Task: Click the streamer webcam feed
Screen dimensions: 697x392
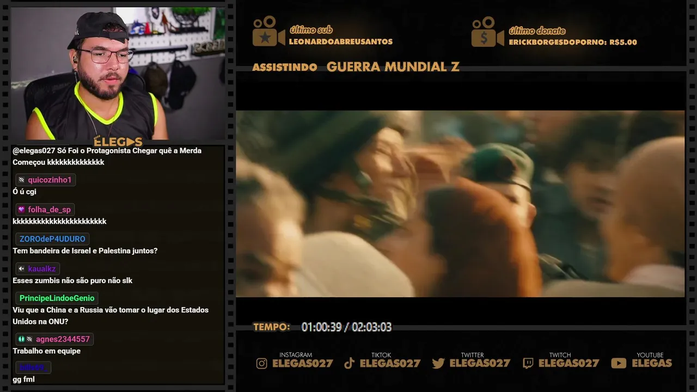Action: [118, 73]
